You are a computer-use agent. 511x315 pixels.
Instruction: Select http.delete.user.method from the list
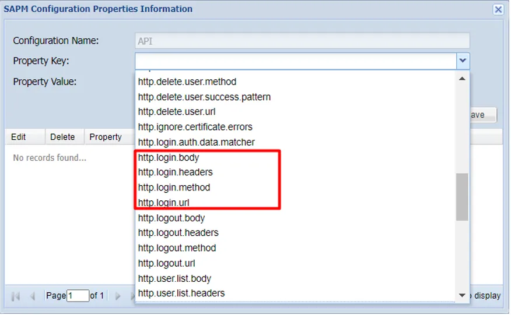(295, 82)
